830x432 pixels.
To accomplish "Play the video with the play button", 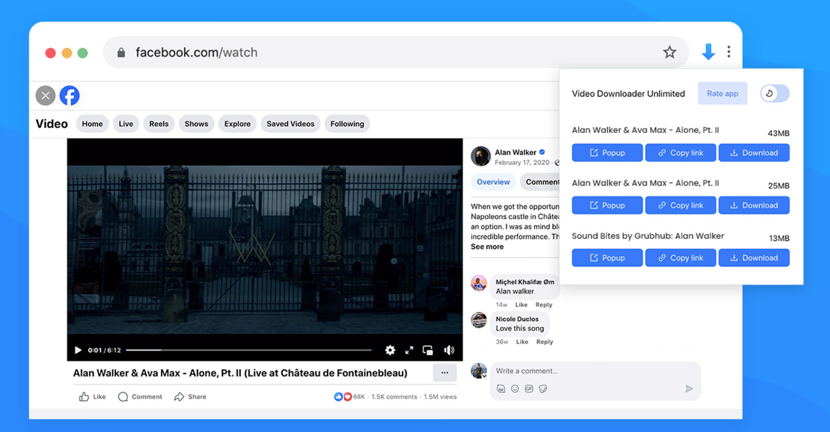I will [x=78, y=350].
